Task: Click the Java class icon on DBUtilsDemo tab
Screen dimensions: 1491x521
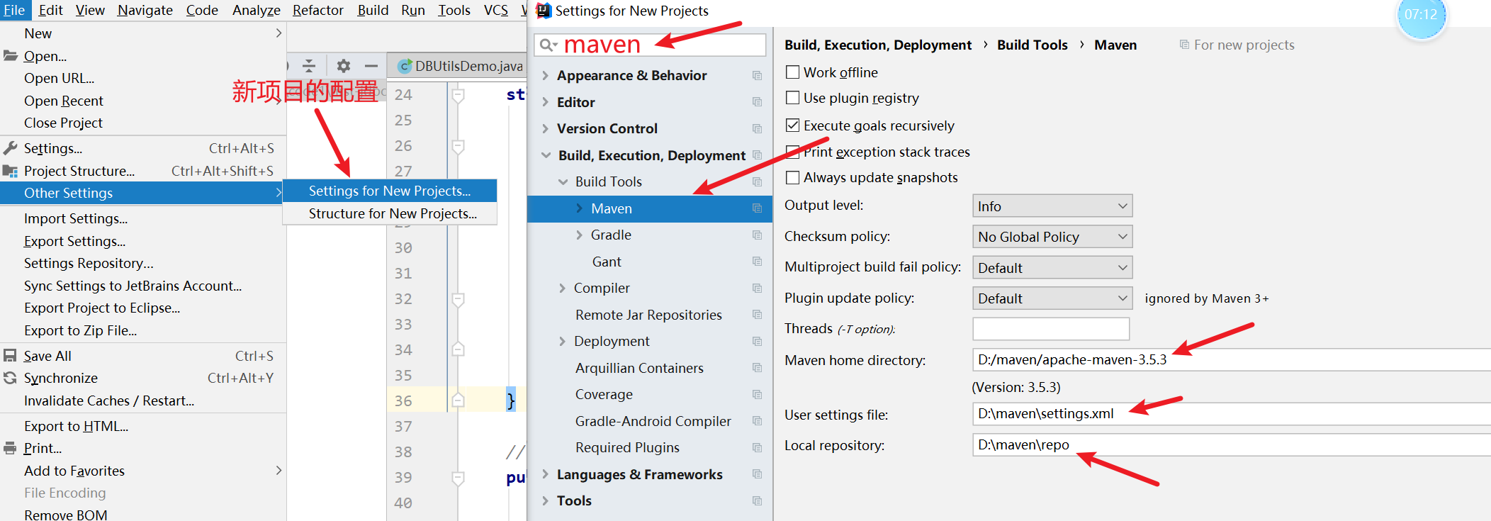Action: coord(405,66)
